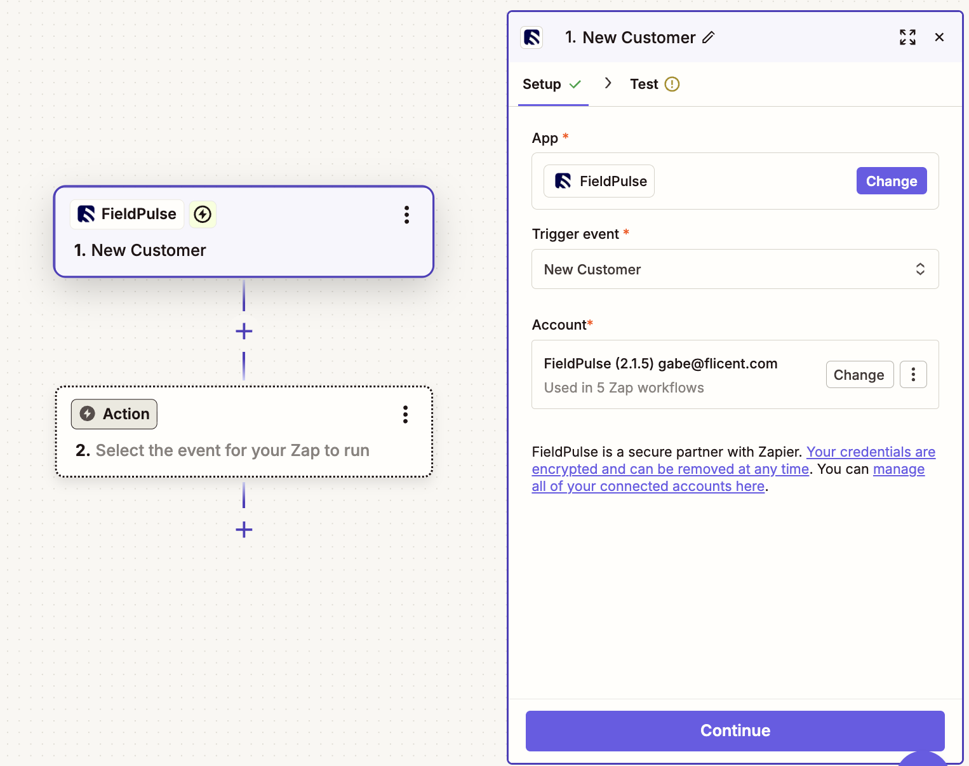Open the Trigger event dropdown
Screen dimensions: 969x766
pyautogui.click(x=735, y=269)
